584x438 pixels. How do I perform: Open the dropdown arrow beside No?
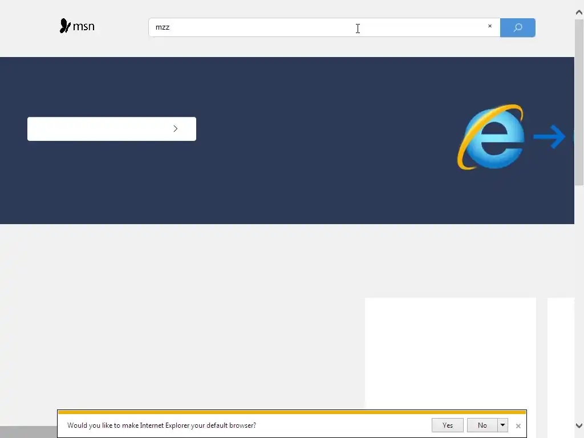[x=502, y=425]
